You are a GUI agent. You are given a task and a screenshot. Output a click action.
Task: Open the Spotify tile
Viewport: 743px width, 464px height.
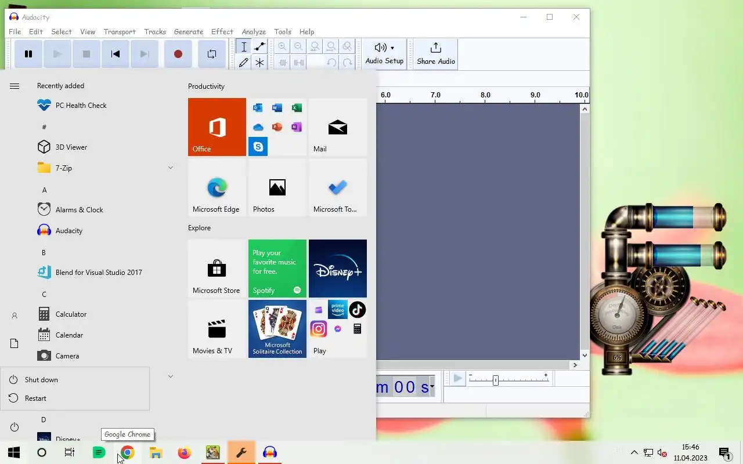[277, 269]
